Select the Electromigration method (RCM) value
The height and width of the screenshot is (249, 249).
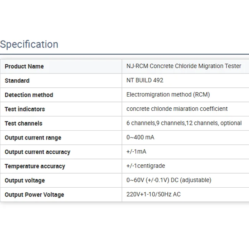(168, 95)
